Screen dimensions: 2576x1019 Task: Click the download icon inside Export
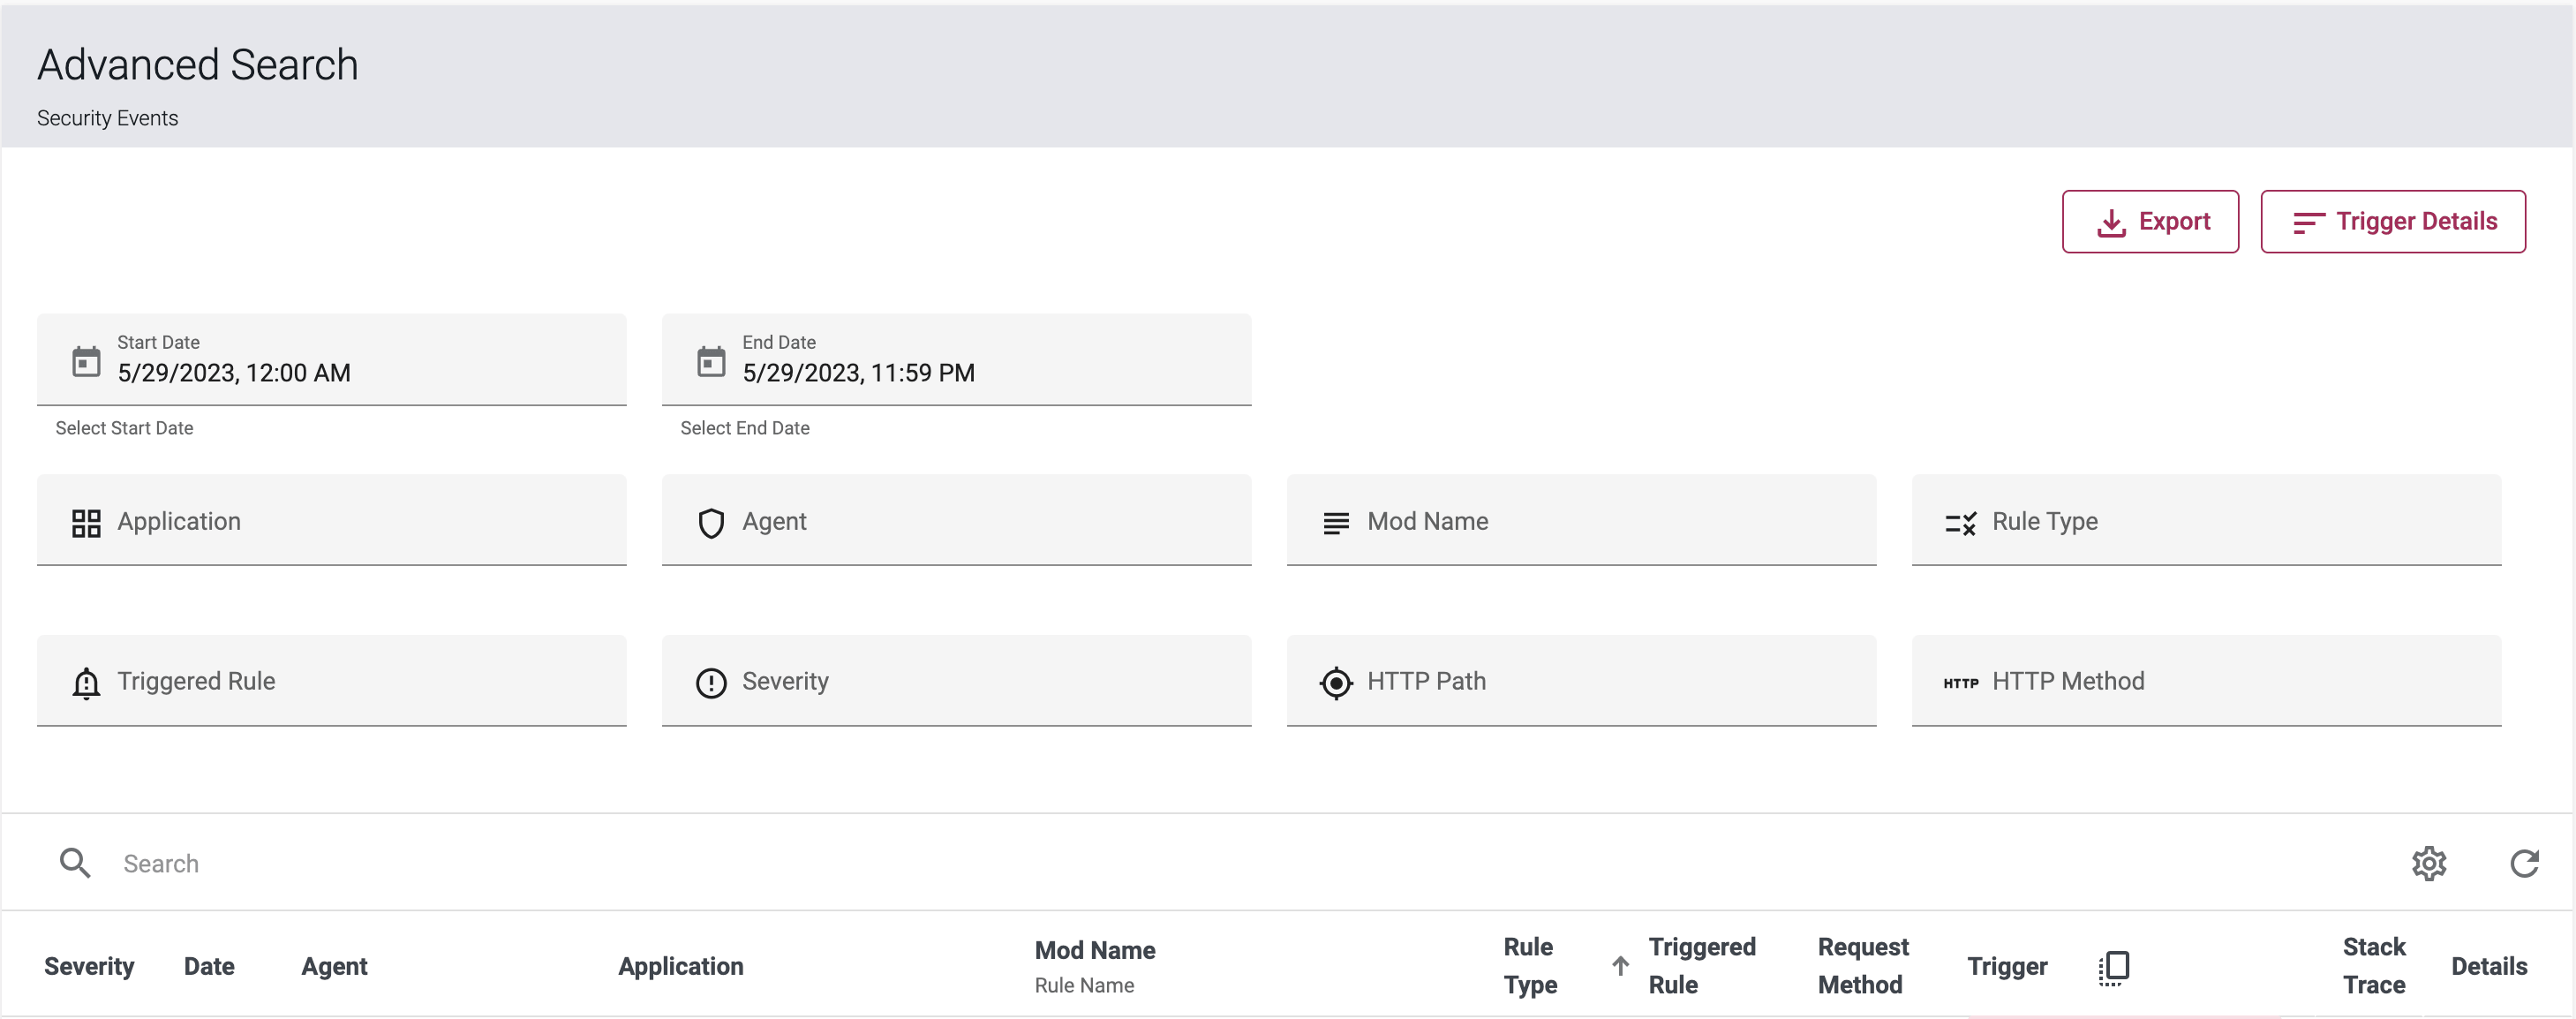pos(2111,222)
